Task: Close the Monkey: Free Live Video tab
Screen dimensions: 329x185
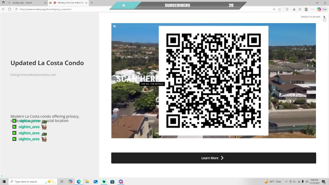Action: pyautogui.click(x=86, y=3)
